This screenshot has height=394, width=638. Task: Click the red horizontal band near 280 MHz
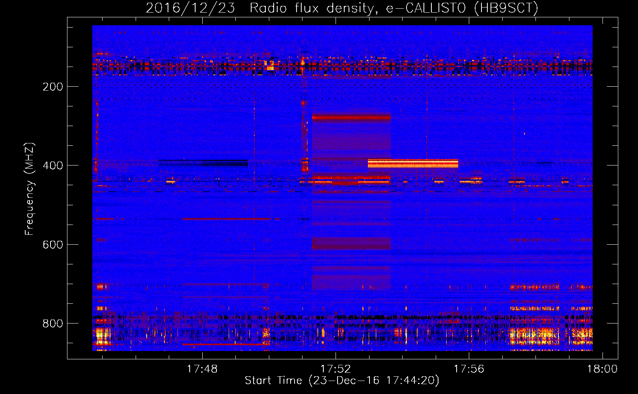351,117
